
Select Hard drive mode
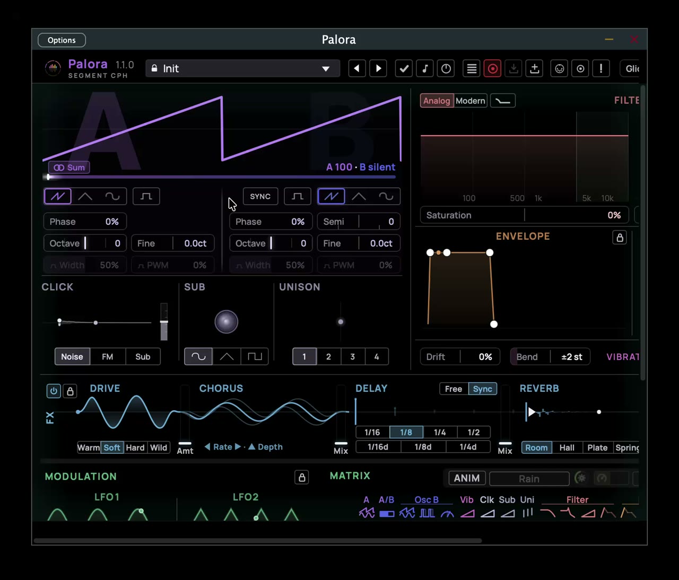(135, 447)
